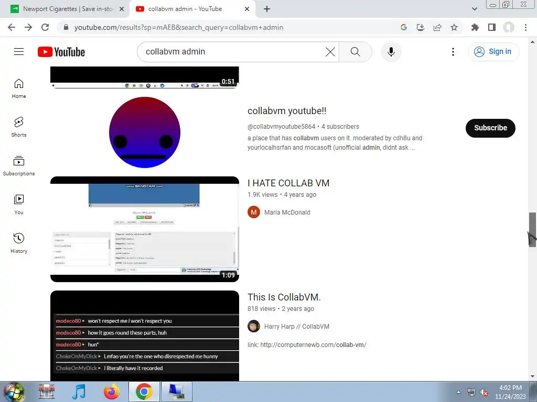
Task: Open This Is CollabVM. video title
Action: click(284, 297)
